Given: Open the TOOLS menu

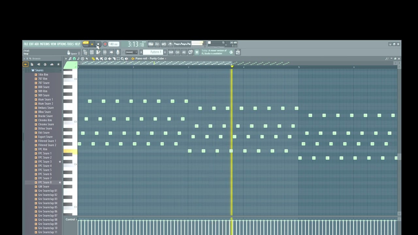Looking at the screenshot, I should 71,44.
